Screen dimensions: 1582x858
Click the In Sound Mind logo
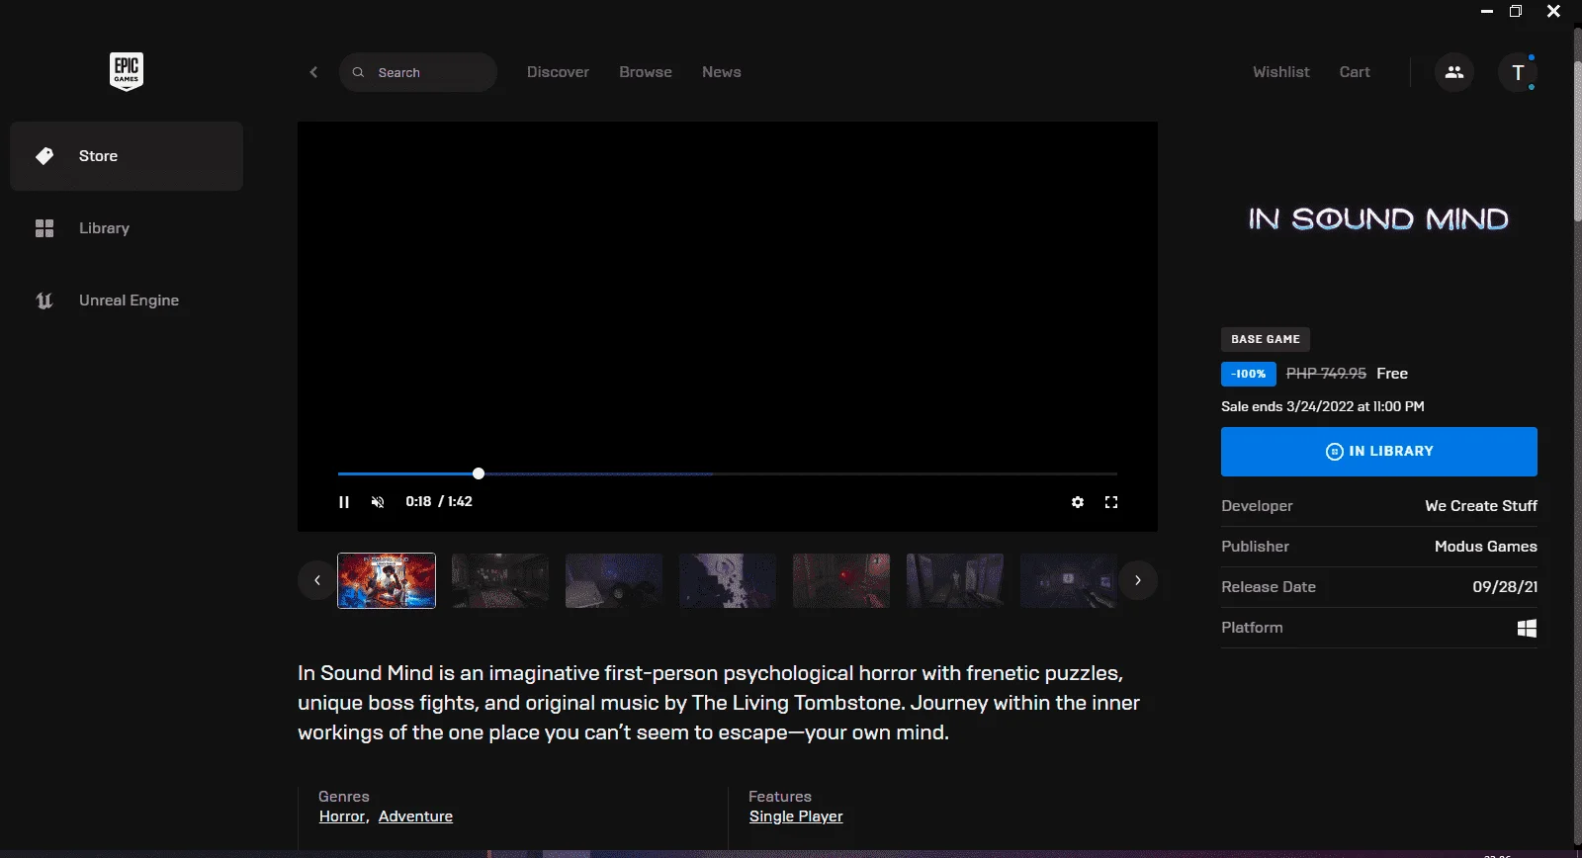coord(1378,218)
